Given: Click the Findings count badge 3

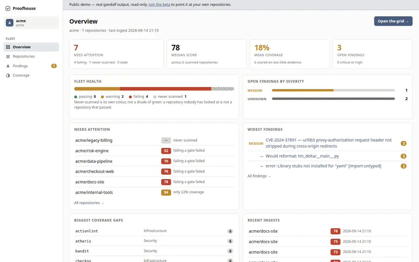Looking at the screenshot, I should tap(54, 66).
